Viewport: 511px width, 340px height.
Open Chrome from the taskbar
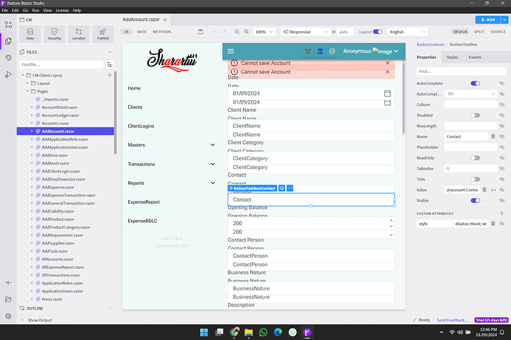(234, 332)
